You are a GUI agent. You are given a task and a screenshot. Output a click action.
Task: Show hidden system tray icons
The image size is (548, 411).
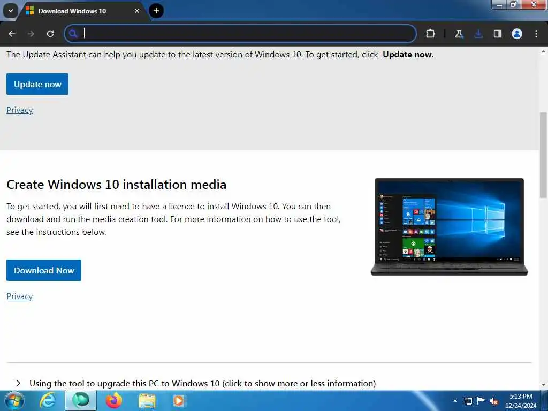tap(455, 401)
